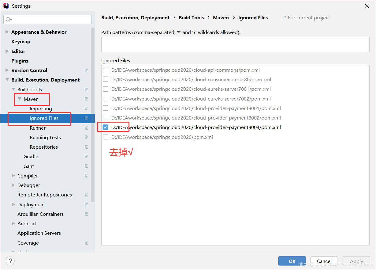This screenshot has height=270, width=376.
Task: Click project-level icon beside Gradle
Action: pos(86,157)
